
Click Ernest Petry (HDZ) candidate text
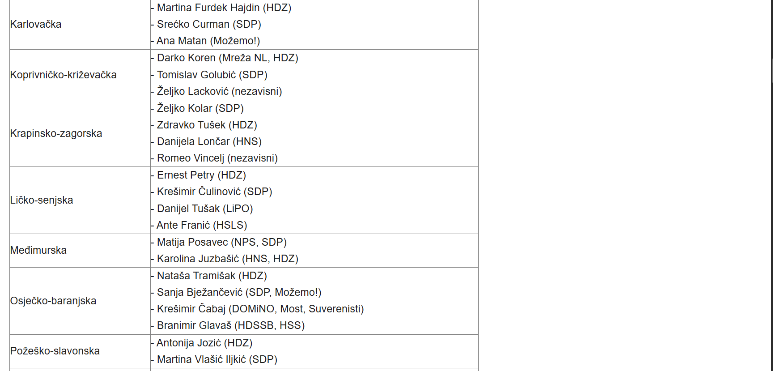pyautogui.click(x=201, y=175)
